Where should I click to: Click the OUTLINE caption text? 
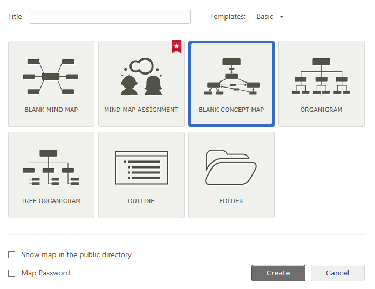141,201
